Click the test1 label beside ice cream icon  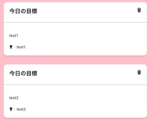click(x=21, y=47)
